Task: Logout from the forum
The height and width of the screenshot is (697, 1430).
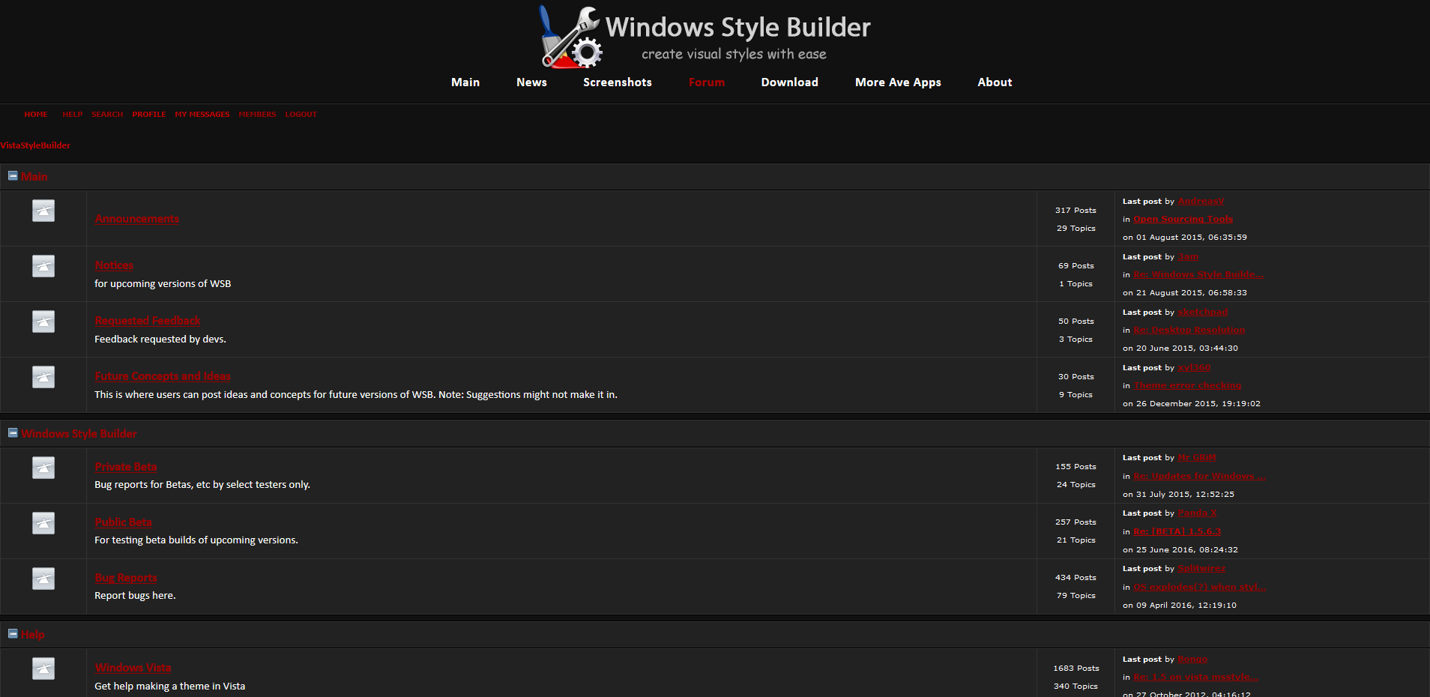Action: pyautogui.click(x=301, y=114)
